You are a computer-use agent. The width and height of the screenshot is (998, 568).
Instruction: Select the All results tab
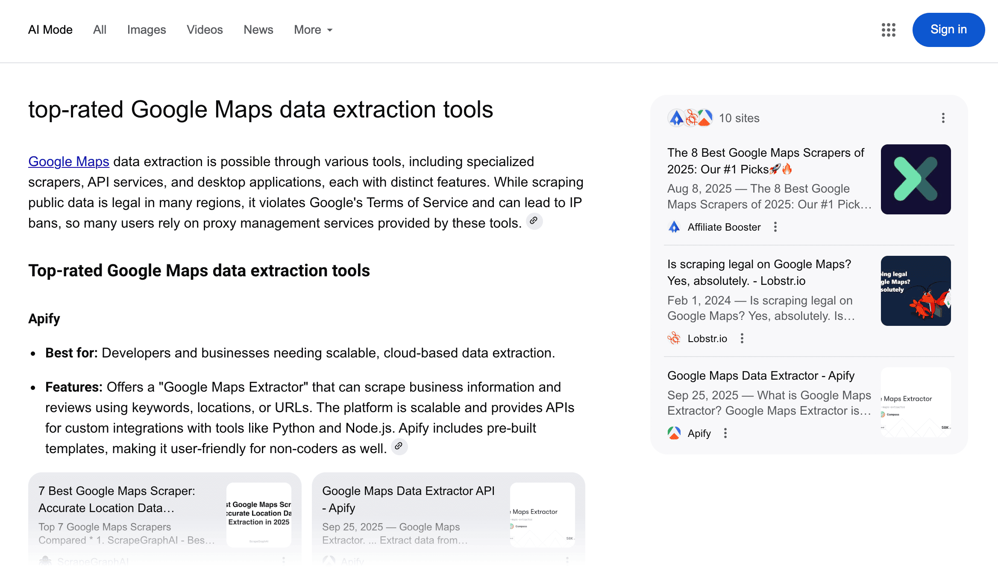pos(100,30)
